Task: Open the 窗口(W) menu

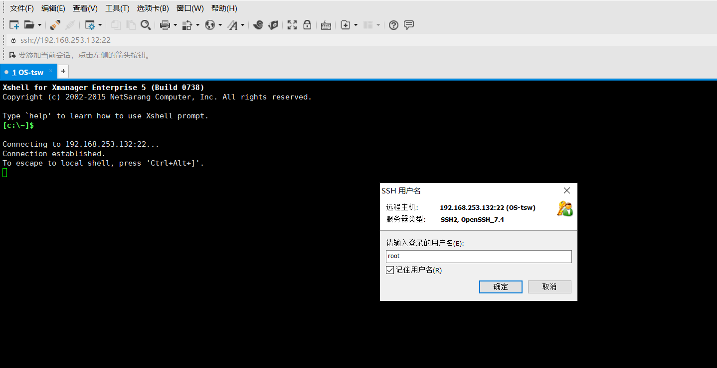Action: tap(190, 8)
